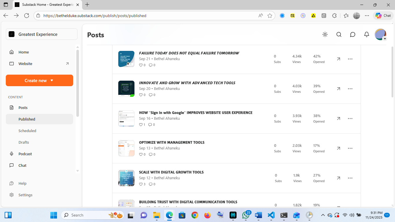Screen dimensions: 395x222
Task: Open search with the magnifier icon
Action: pos(339,34)
